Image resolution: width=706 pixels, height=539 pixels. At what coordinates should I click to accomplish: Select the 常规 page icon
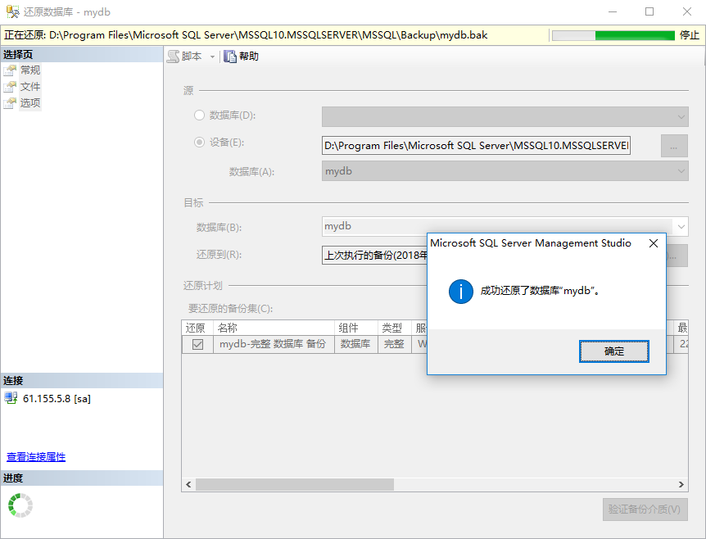pyautogui.click(x=10, y=70)
